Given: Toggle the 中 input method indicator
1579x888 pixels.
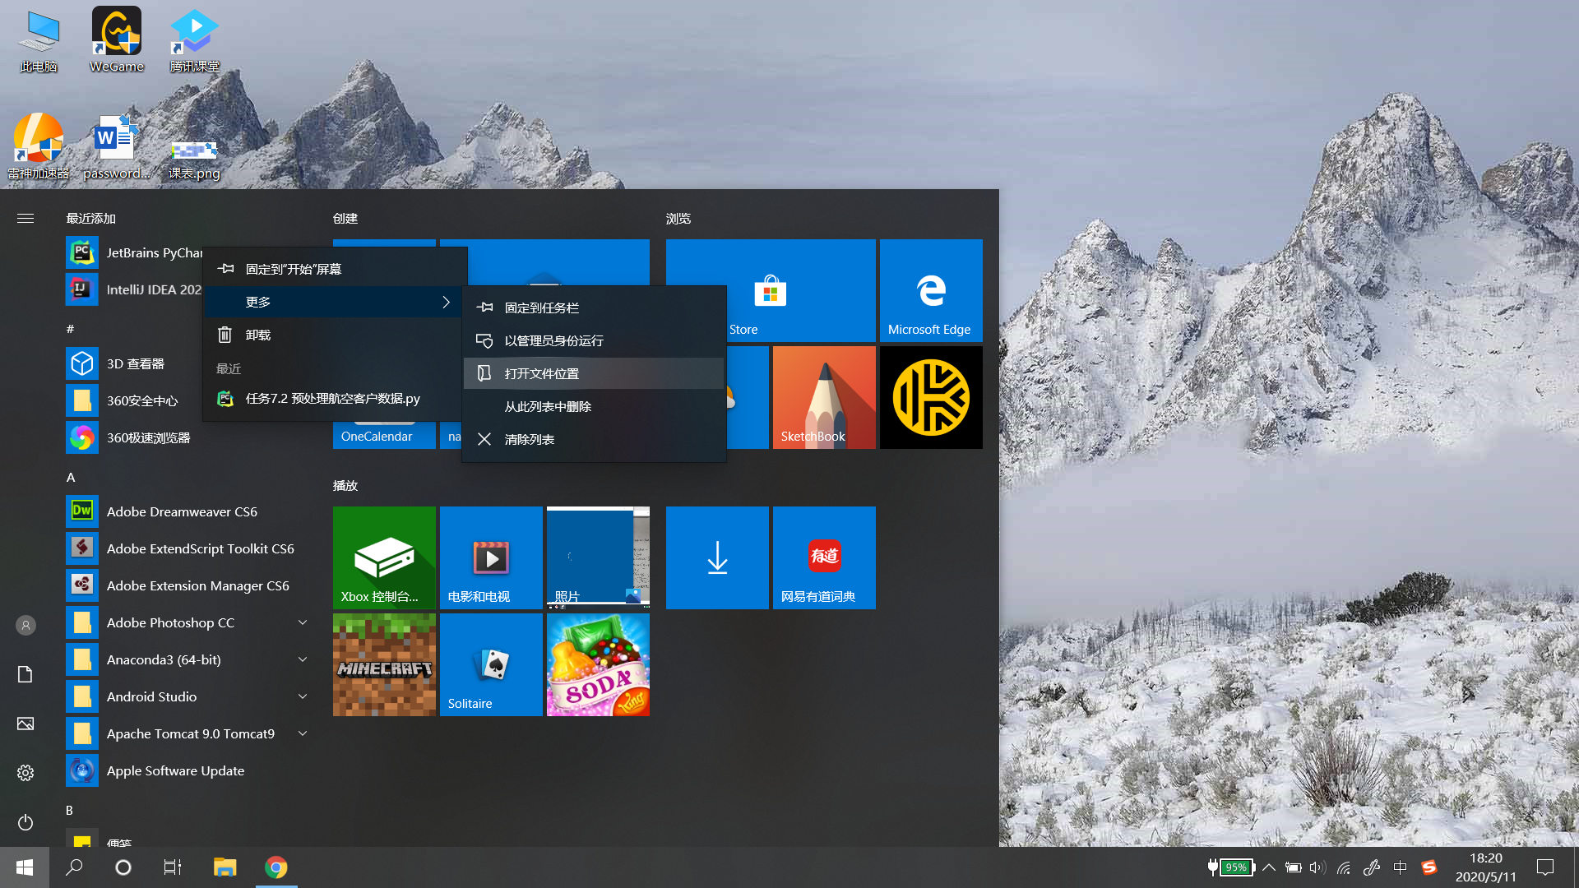Looking at the screenshot, I should click(x=1400, y=867).
